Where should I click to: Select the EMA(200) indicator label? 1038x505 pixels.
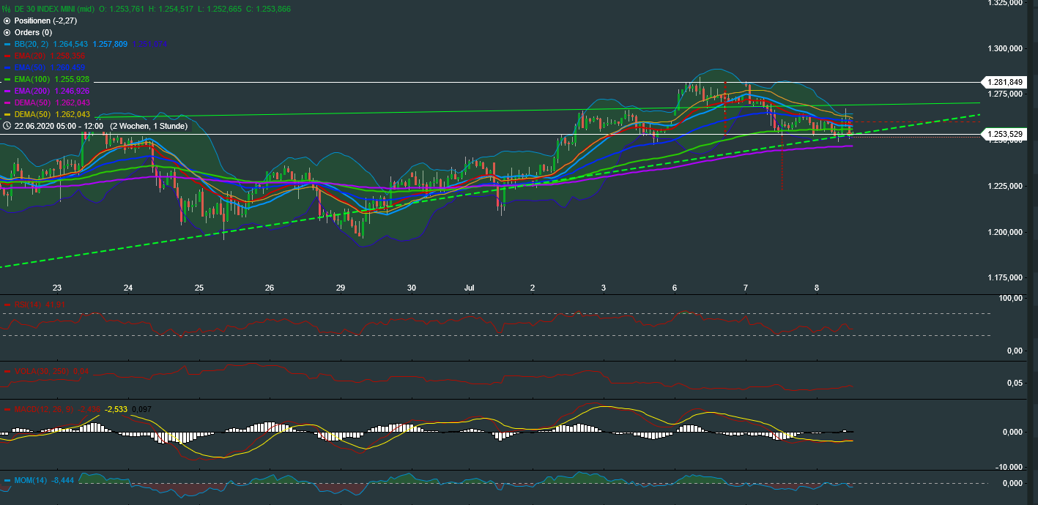32,91
